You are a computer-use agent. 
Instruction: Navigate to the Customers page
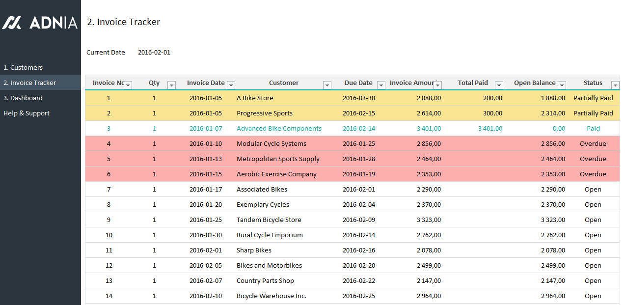point(24,67)
